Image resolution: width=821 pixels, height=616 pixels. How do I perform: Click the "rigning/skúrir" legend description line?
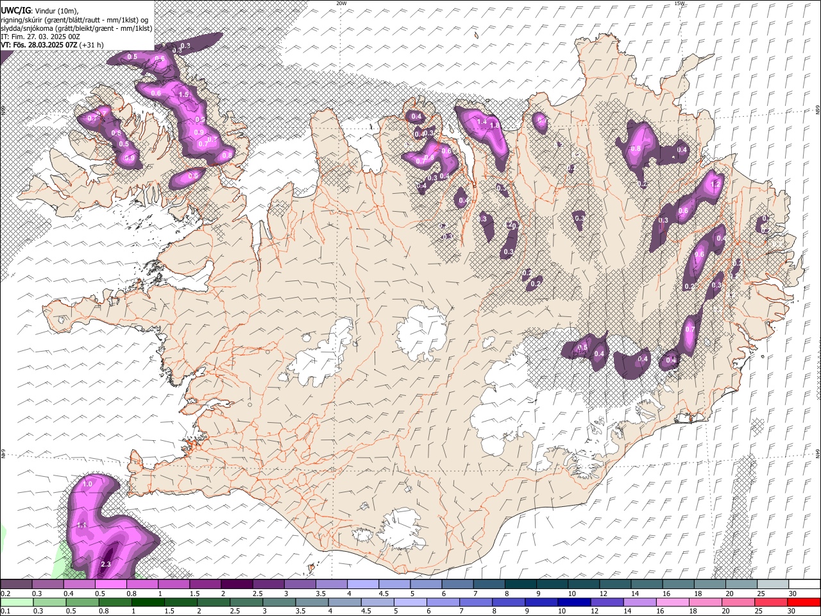click(x=76, y=20)
